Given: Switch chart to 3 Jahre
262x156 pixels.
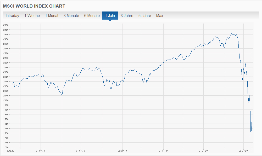Looking at the screenshot, I should pyautogui.click(x=127, y=16).
